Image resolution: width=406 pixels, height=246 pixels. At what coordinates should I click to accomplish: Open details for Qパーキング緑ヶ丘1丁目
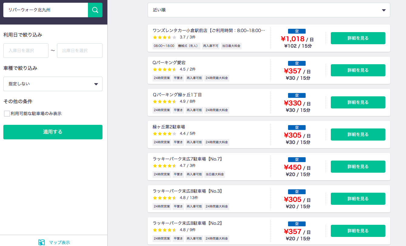coord(358,102)
